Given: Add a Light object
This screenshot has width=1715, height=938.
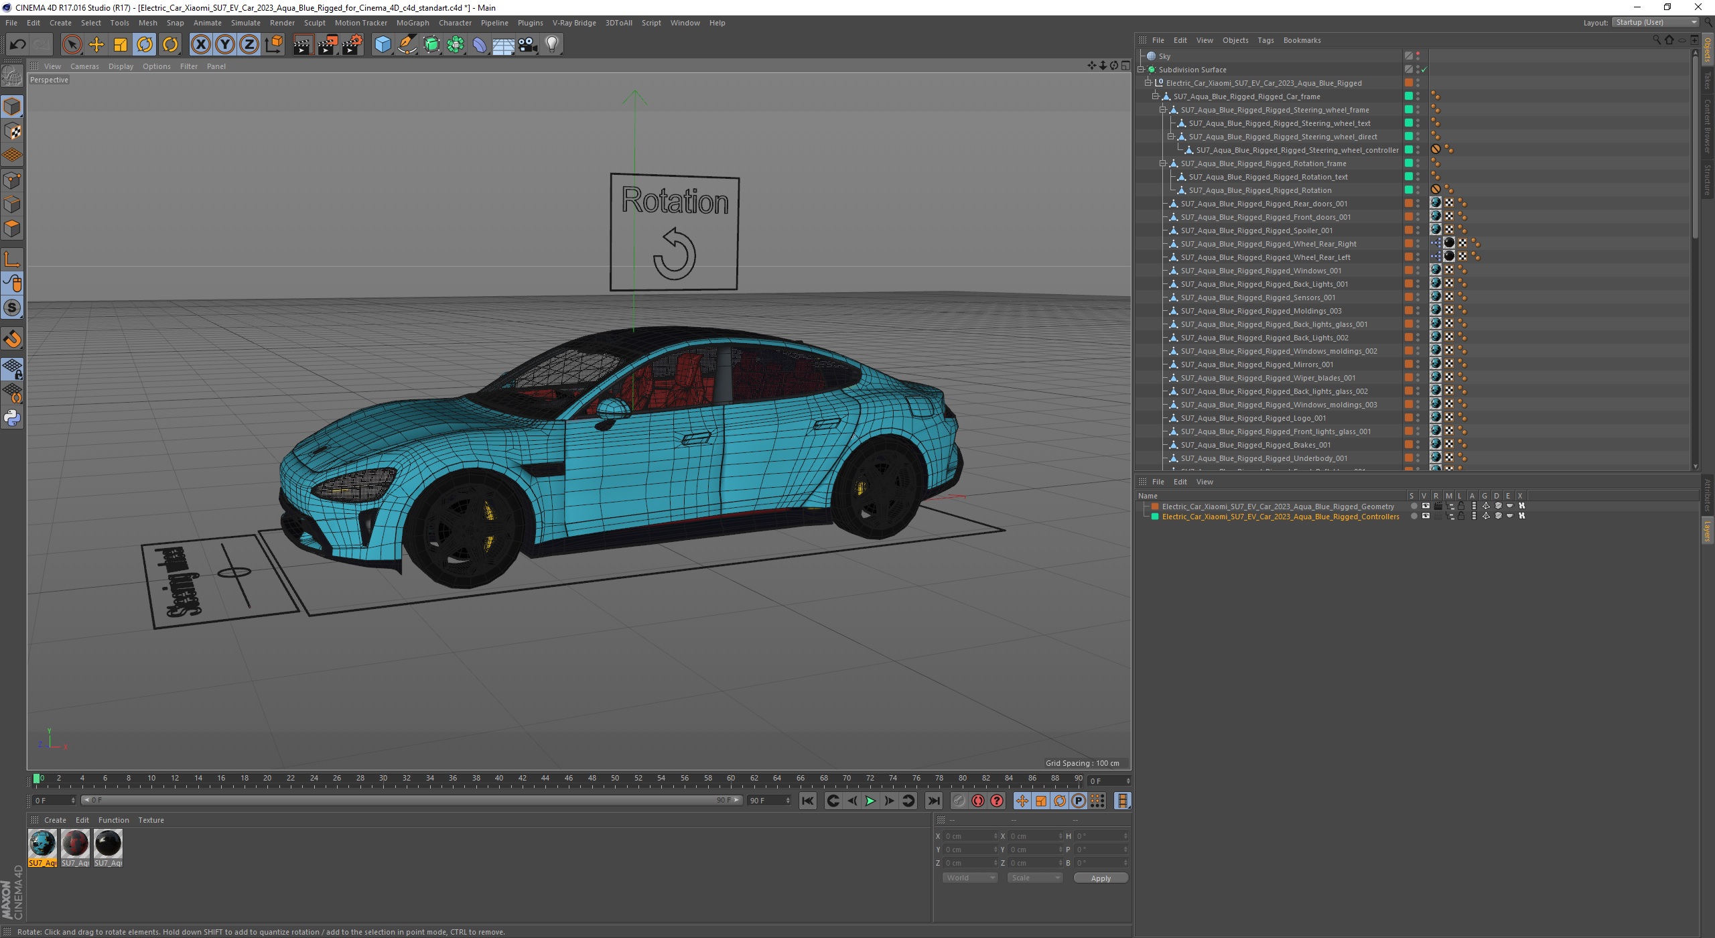Looking at the screenshot, I should click(x=552, y=45).
